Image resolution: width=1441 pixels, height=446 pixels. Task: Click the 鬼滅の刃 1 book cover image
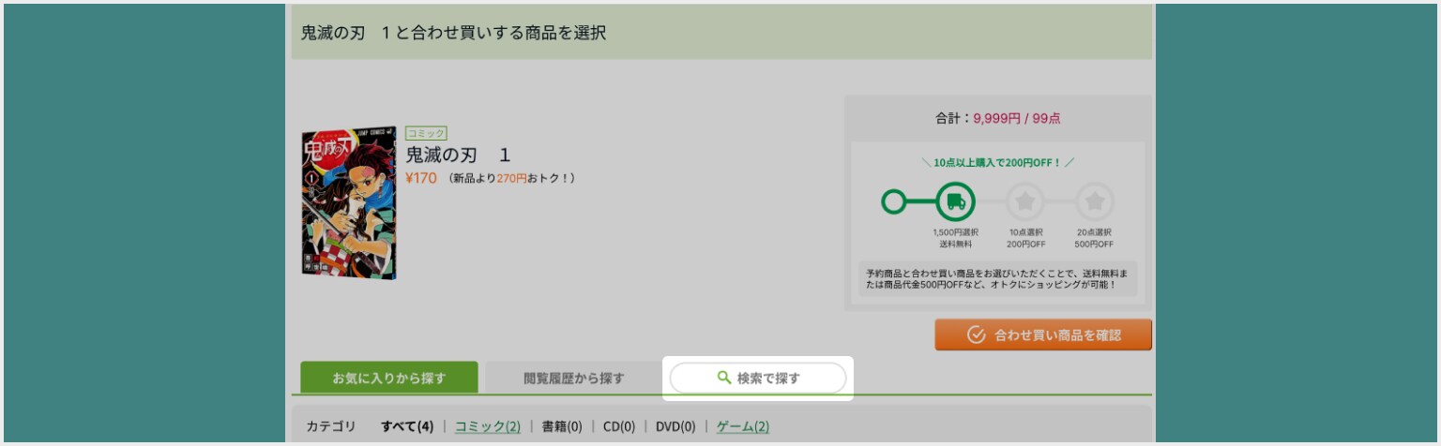coord(348,203)
